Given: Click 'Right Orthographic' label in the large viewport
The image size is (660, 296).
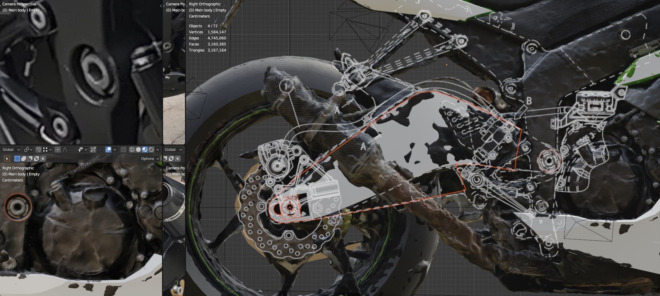Looking at the screenshot, I should tap(205, 4).
